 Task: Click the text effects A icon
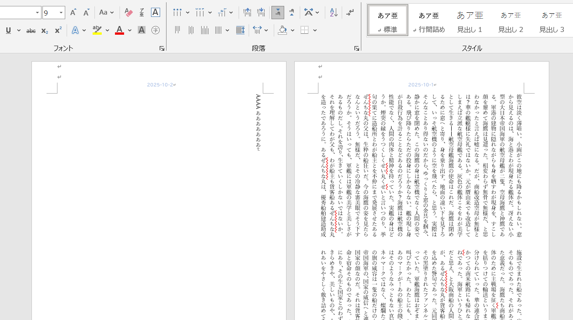coord(75,31)
